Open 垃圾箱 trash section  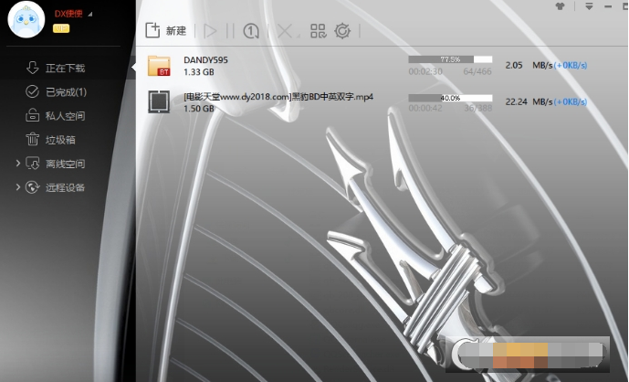60,140
